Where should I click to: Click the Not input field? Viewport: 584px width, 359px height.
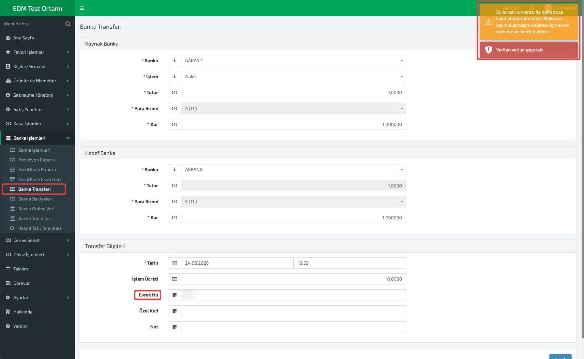[294, 327]
